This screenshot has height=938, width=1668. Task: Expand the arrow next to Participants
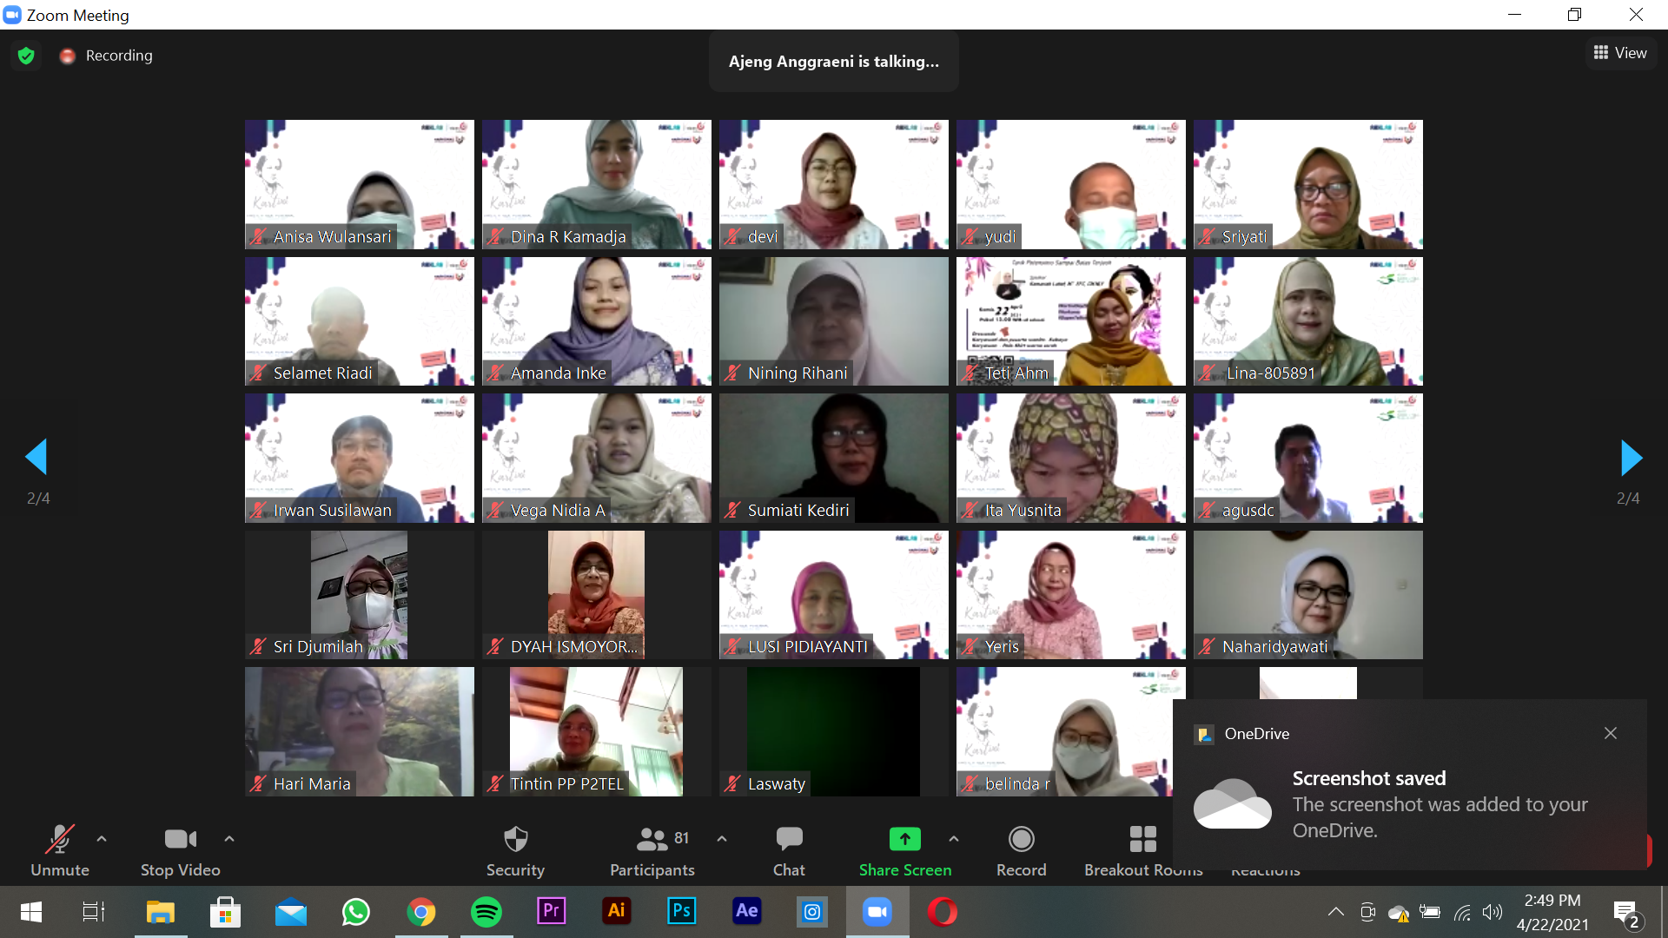pos(722,839)
